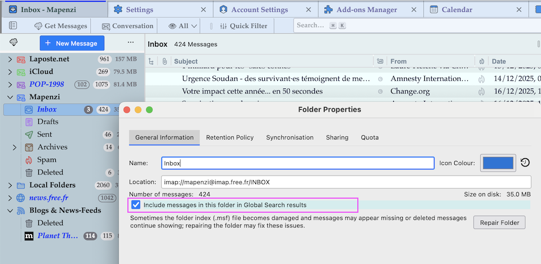Expand the Laposte.net account folder
This screenshot has height=264, width=541.
[x=10, y=59]
